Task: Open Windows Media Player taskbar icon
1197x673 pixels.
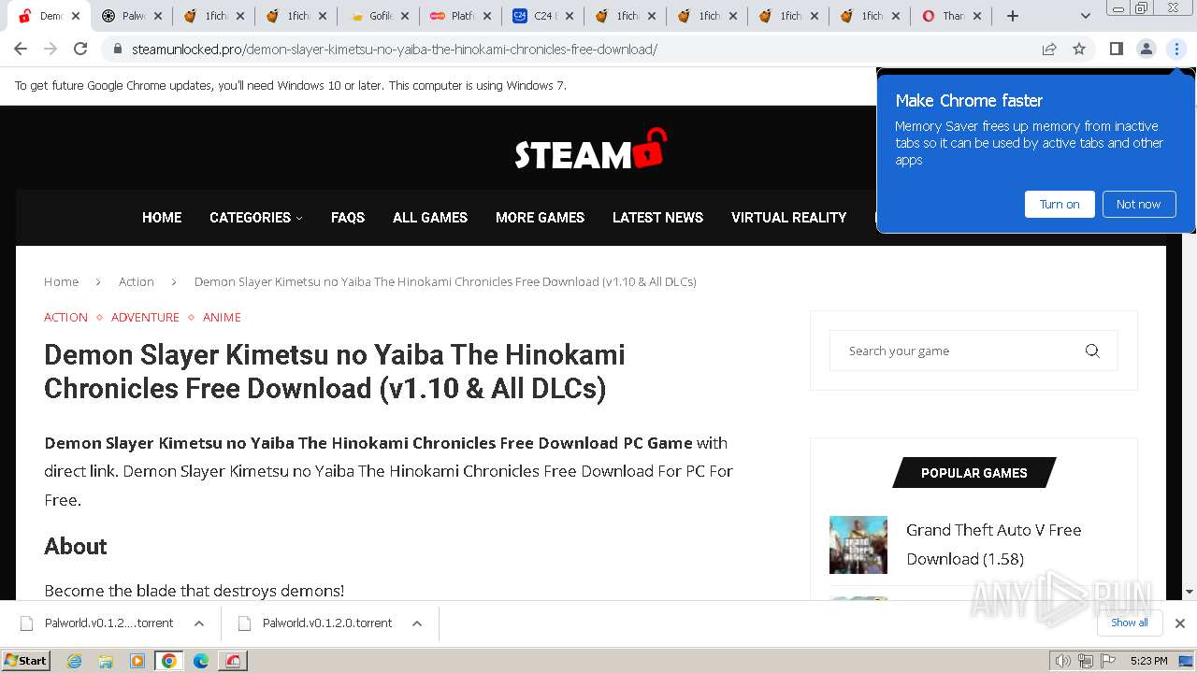Action: click(137, 661)
